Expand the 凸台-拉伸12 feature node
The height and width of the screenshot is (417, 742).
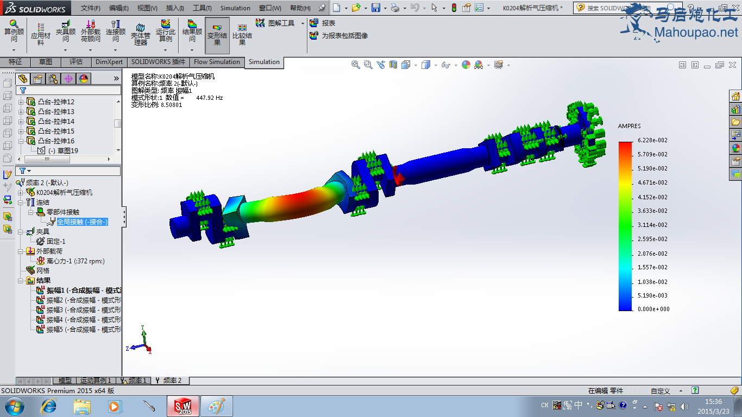pos(21,102)
